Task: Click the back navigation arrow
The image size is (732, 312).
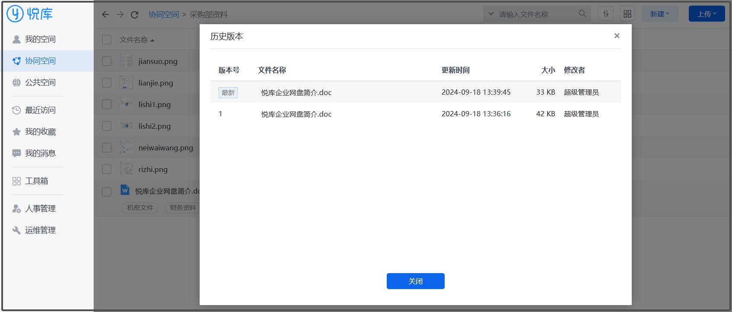Action: pos(105,15)
